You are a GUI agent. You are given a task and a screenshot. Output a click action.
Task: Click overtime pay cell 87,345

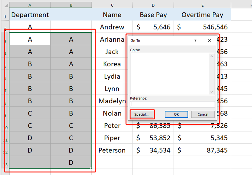(202, 150)
